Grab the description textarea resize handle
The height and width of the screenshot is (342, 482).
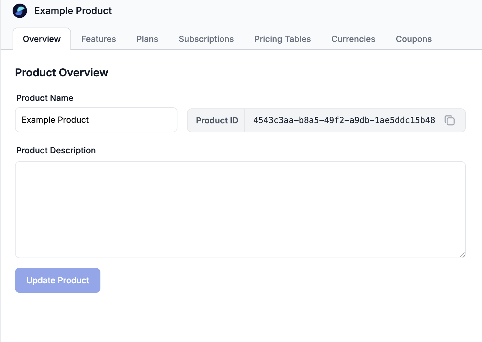click(x=462, y=255)
